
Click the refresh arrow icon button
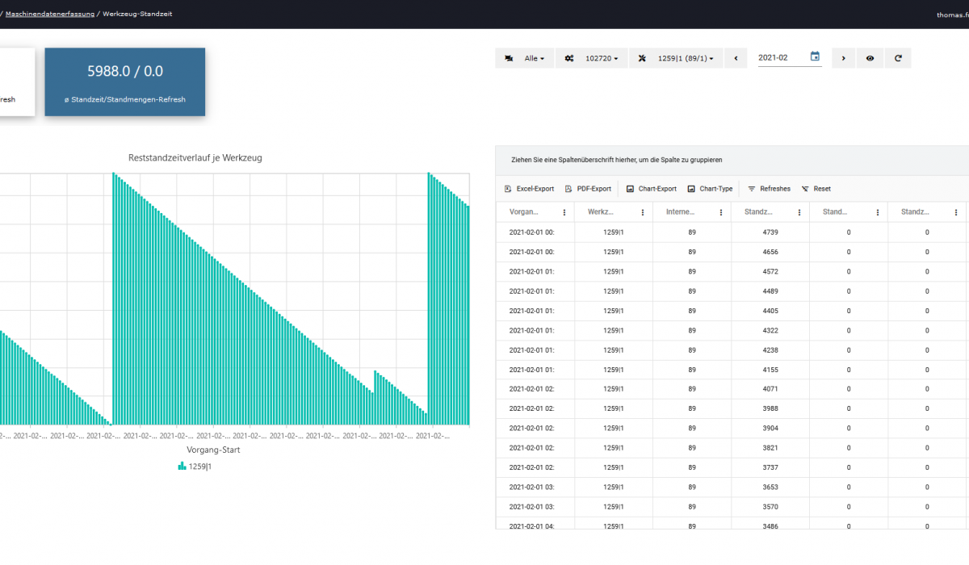coord(899,58)
